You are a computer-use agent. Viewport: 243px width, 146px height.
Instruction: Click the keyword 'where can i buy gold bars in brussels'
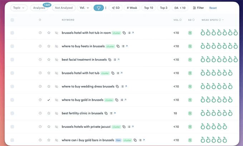pos(88,140)
